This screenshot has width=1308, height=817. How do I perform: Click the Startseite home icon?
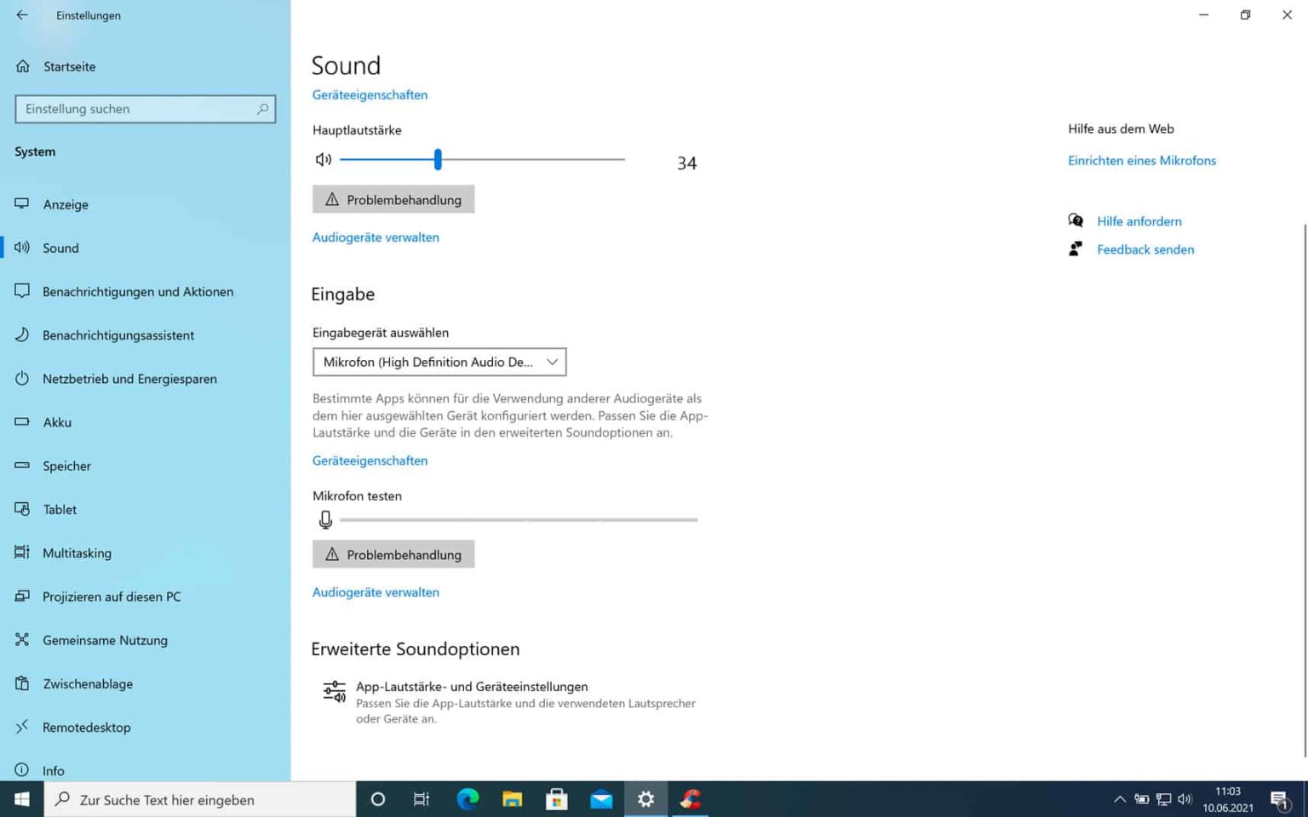[x=21, y=66]
